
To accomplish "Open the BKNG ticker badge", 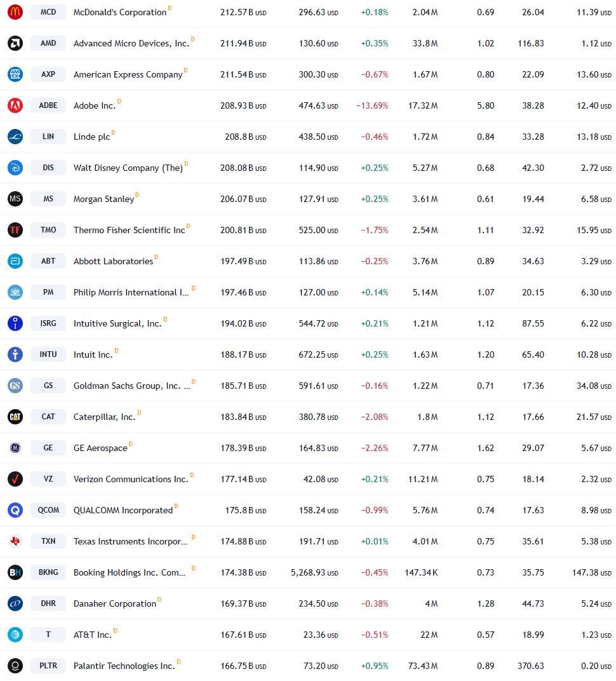I will click(48, 572).
